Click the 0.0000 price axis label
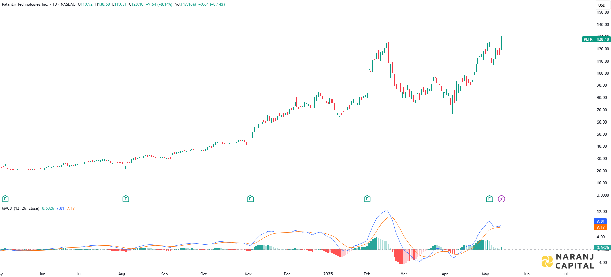Viewport: 611px width, 277px height. pos(603,195)
